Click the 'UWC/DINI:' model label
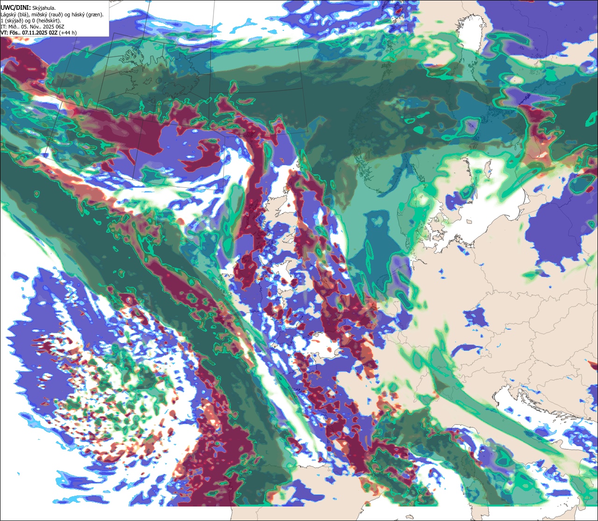 tap(16, 8)
